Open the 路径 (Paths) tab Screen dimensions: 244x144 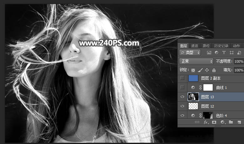point(206,46)
